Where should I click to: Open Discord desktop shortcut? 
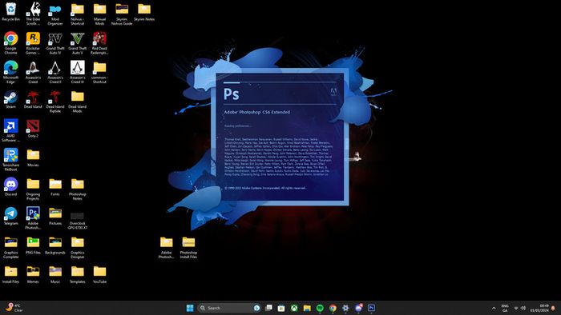[x=10, y=187]
